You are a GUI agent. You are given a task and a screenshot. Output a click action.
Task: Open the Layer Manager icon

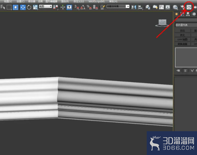(x=148, y=7)
